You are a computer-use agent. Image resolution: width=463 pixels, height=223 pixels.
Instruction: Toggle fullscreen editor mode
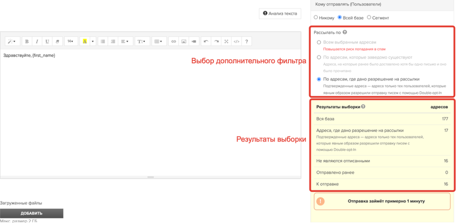click(x=226, y=42)
